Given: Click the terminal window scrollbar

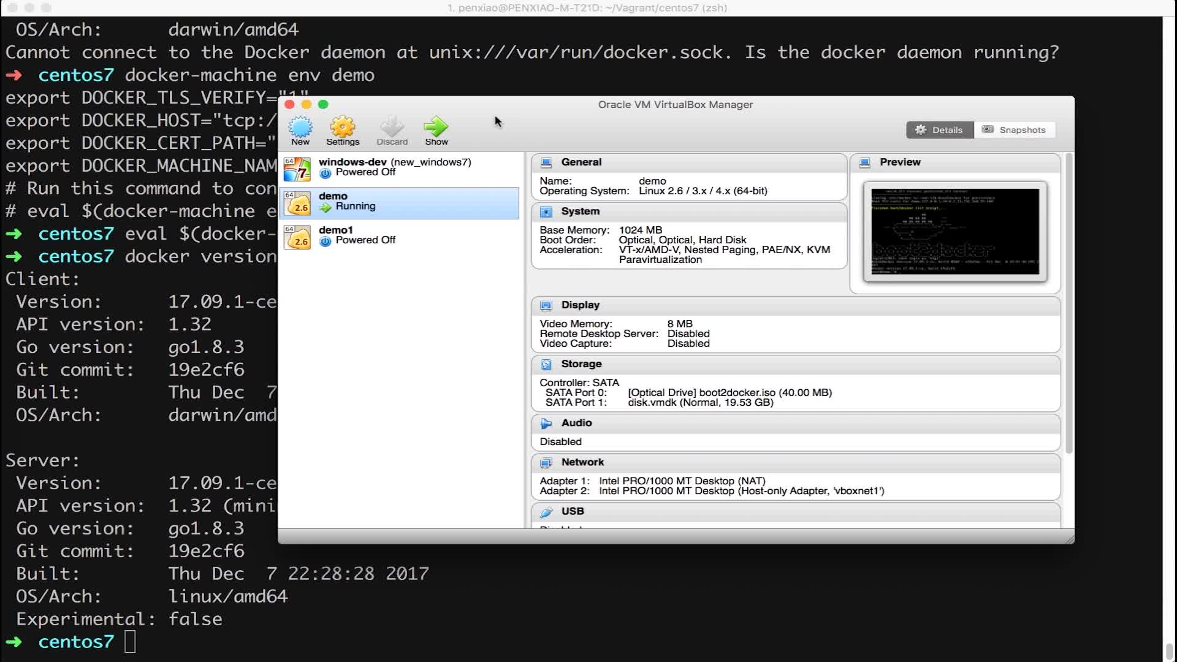Looking at the screenshot, I should click(1169, 650).
